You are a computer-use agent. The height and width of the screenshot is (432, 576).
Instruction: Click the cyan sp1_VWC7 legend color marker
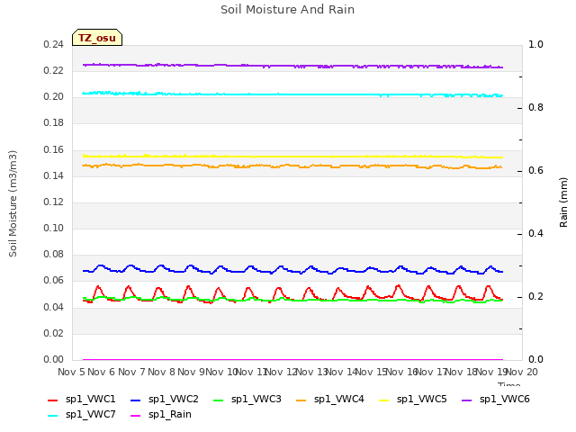point(52,416)
